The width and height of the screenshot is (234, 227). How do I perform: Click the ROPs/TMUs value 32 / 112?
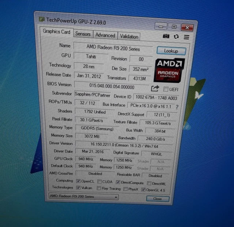87,103
